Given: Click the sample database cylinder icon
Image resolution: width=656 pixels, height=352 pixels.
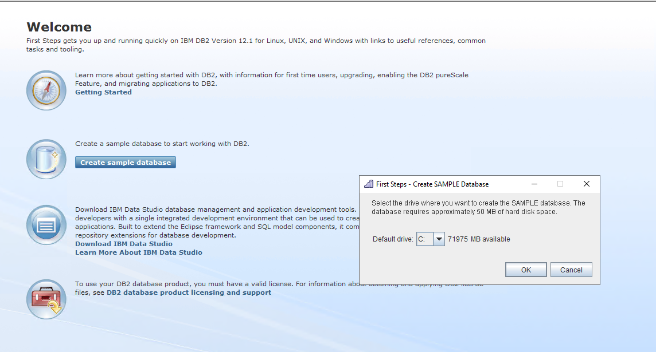Looking at the screenshot, I should click(46, 159).
